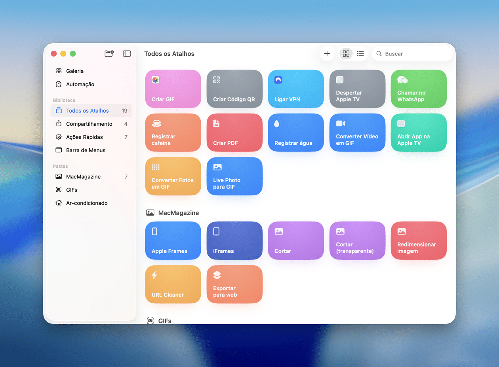
Task: Click the phone icon on Apple Frames
Action: 154,231
